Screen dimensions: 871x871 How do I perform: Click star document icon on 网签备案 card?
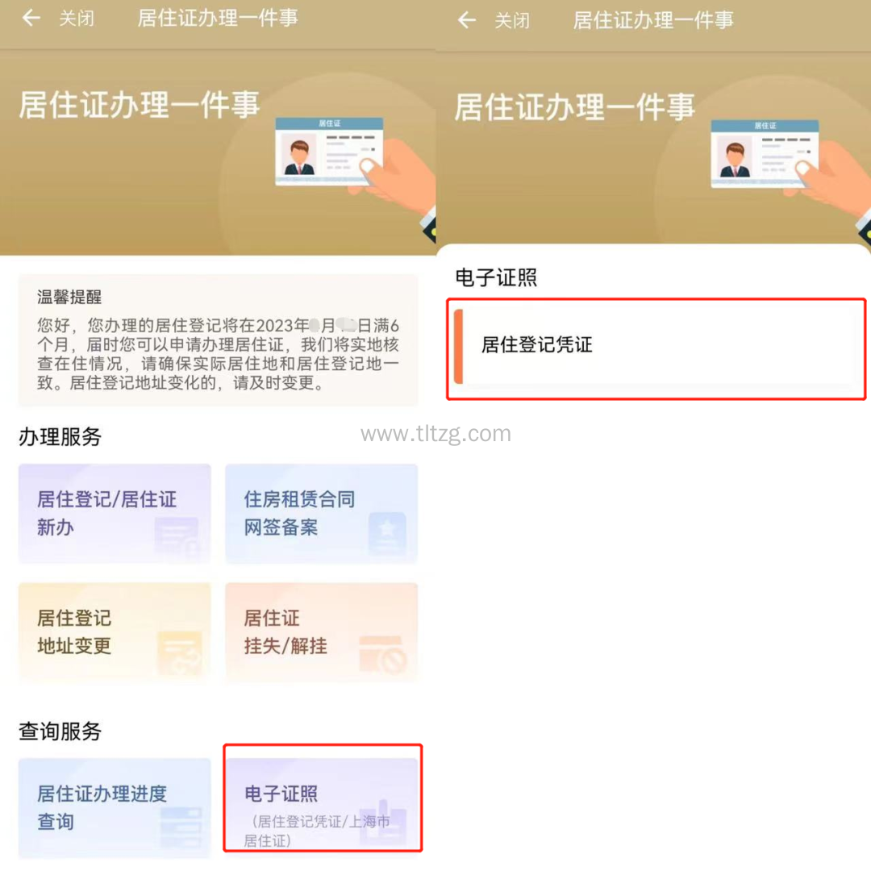coord(387,533)
